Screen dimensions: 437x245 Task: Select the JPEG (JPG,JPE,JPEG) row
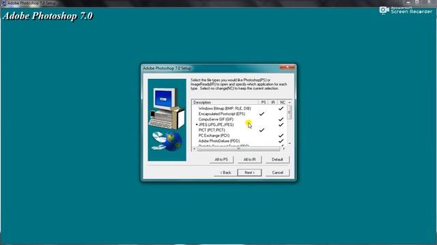pos(216,125)
